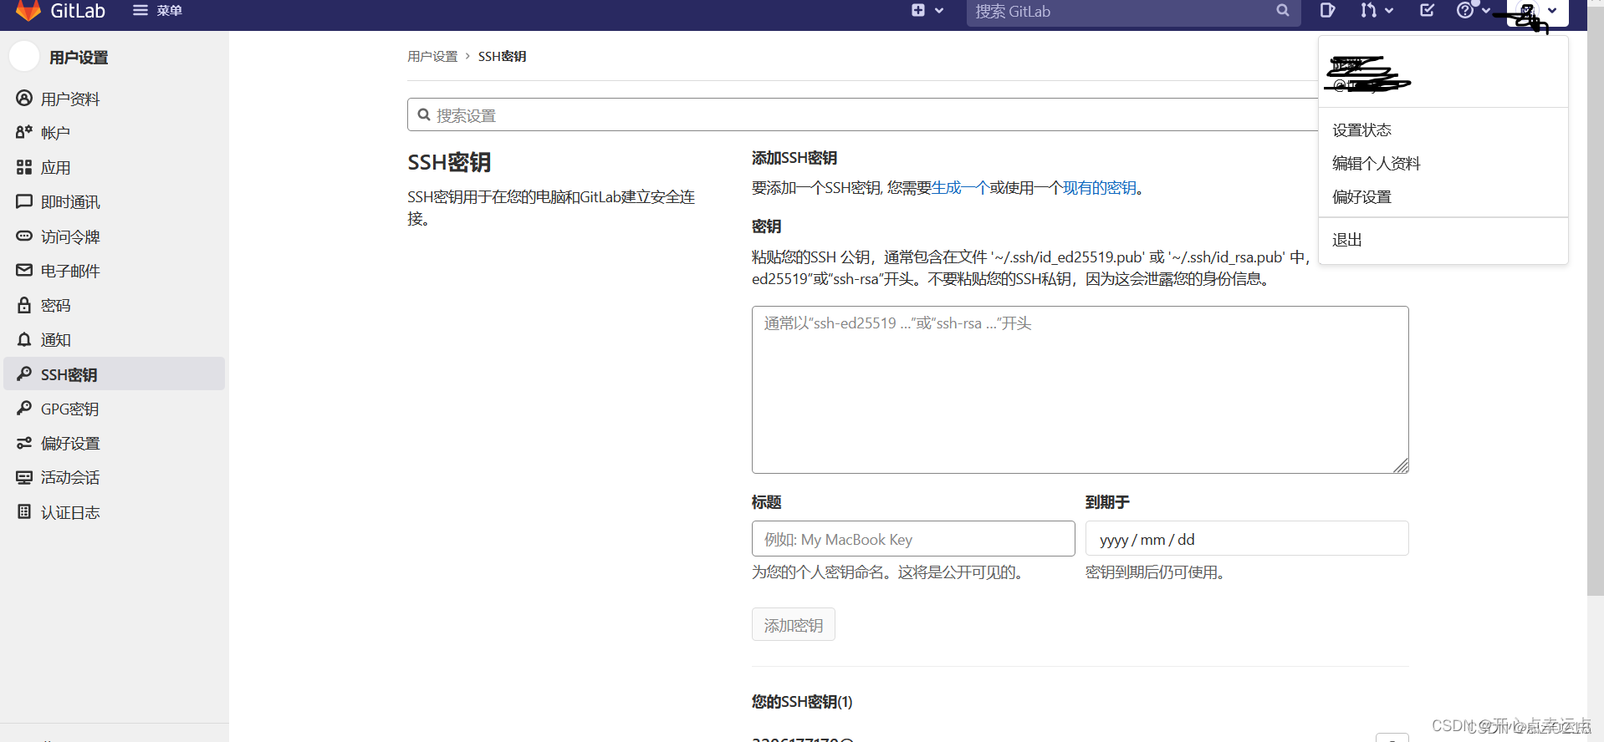Click the textarea resize handle
Viewport: 1604px width, 742px height.
pos(1402,466)
